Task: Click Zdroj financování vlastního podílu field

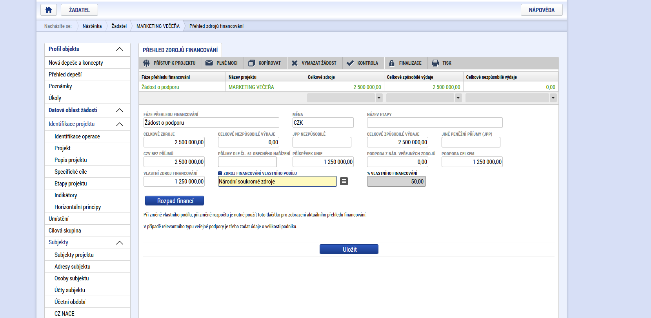Action: pyautogui.click(x=277, y=182)
